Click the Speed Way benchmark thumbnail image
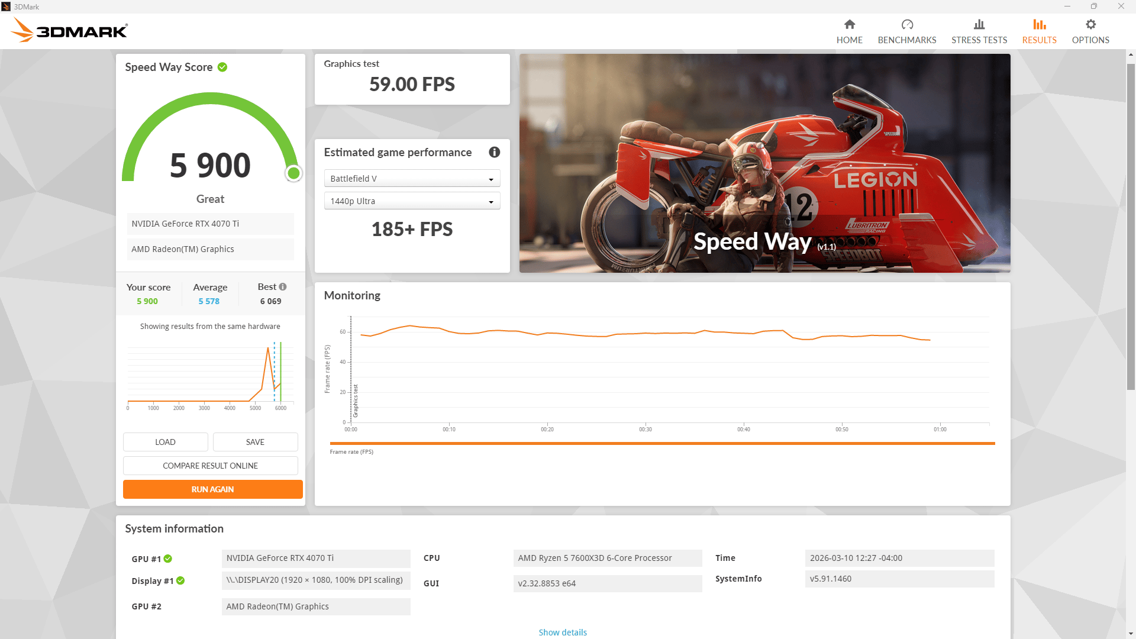Viewport: 1136px width, 639px height. 764,163
